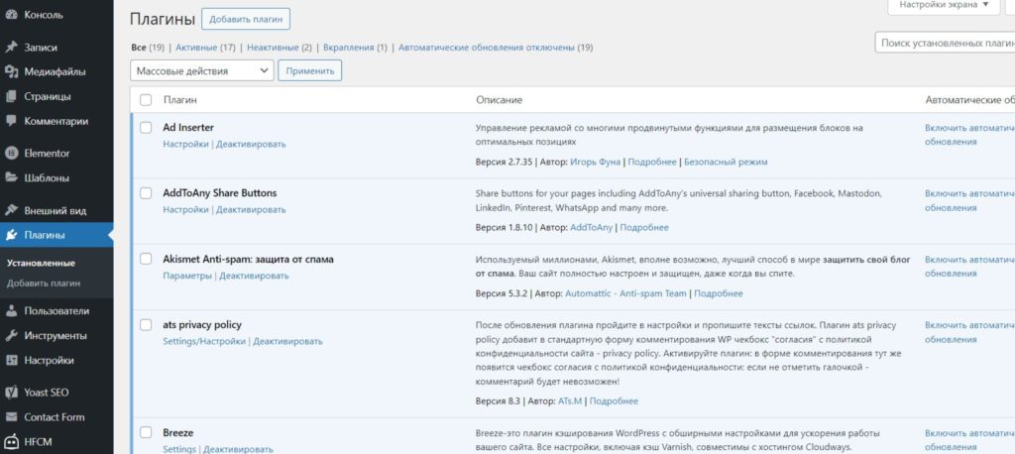Tick the select-all checkbox in table header
Image resolution: width=1015 pixels, height=454 pixels.
point(146,100)
